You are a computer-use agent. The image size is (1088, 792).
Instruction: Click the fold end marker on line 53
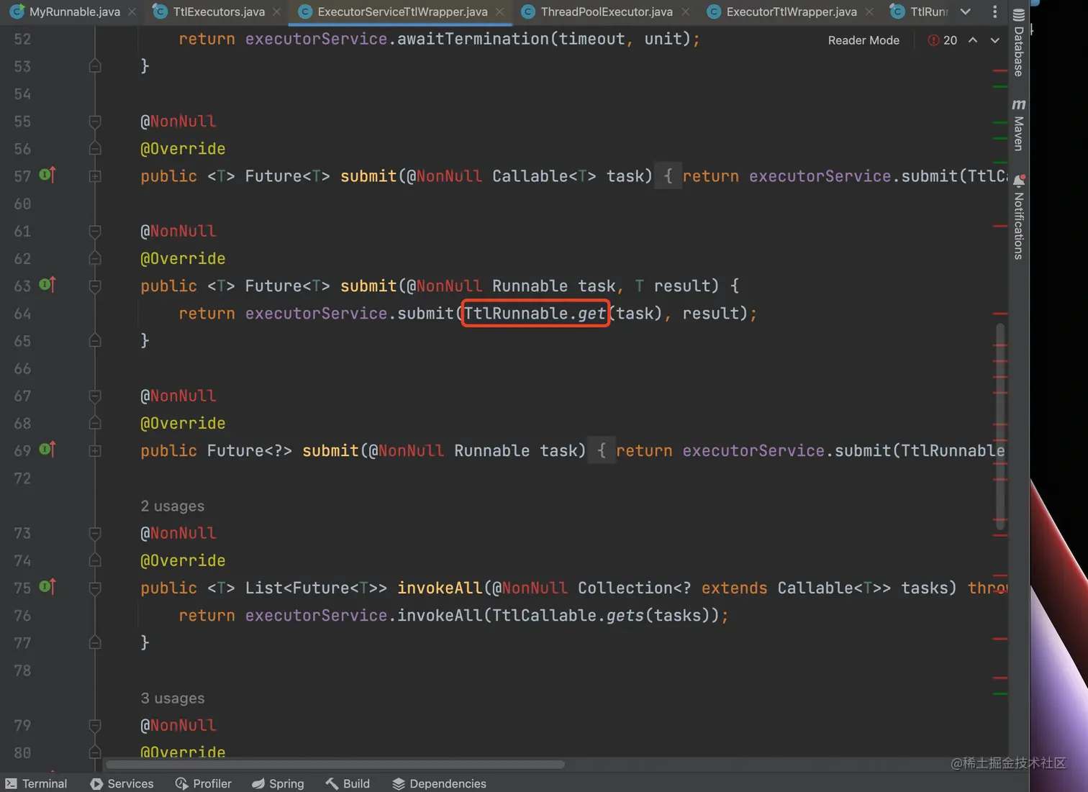tap(95, 66)
